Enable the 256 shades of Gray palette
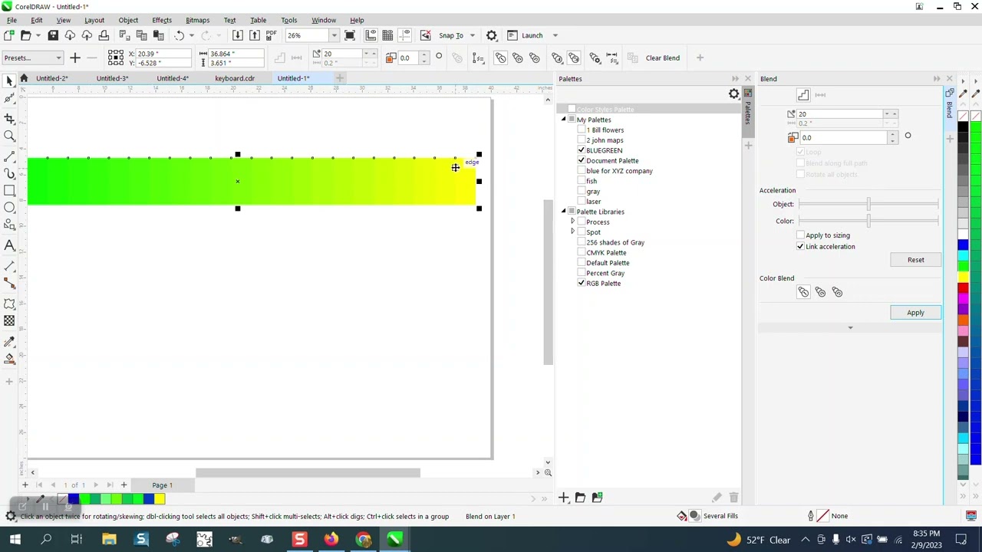This screenshot has width=982, height=552. (582, 242)
